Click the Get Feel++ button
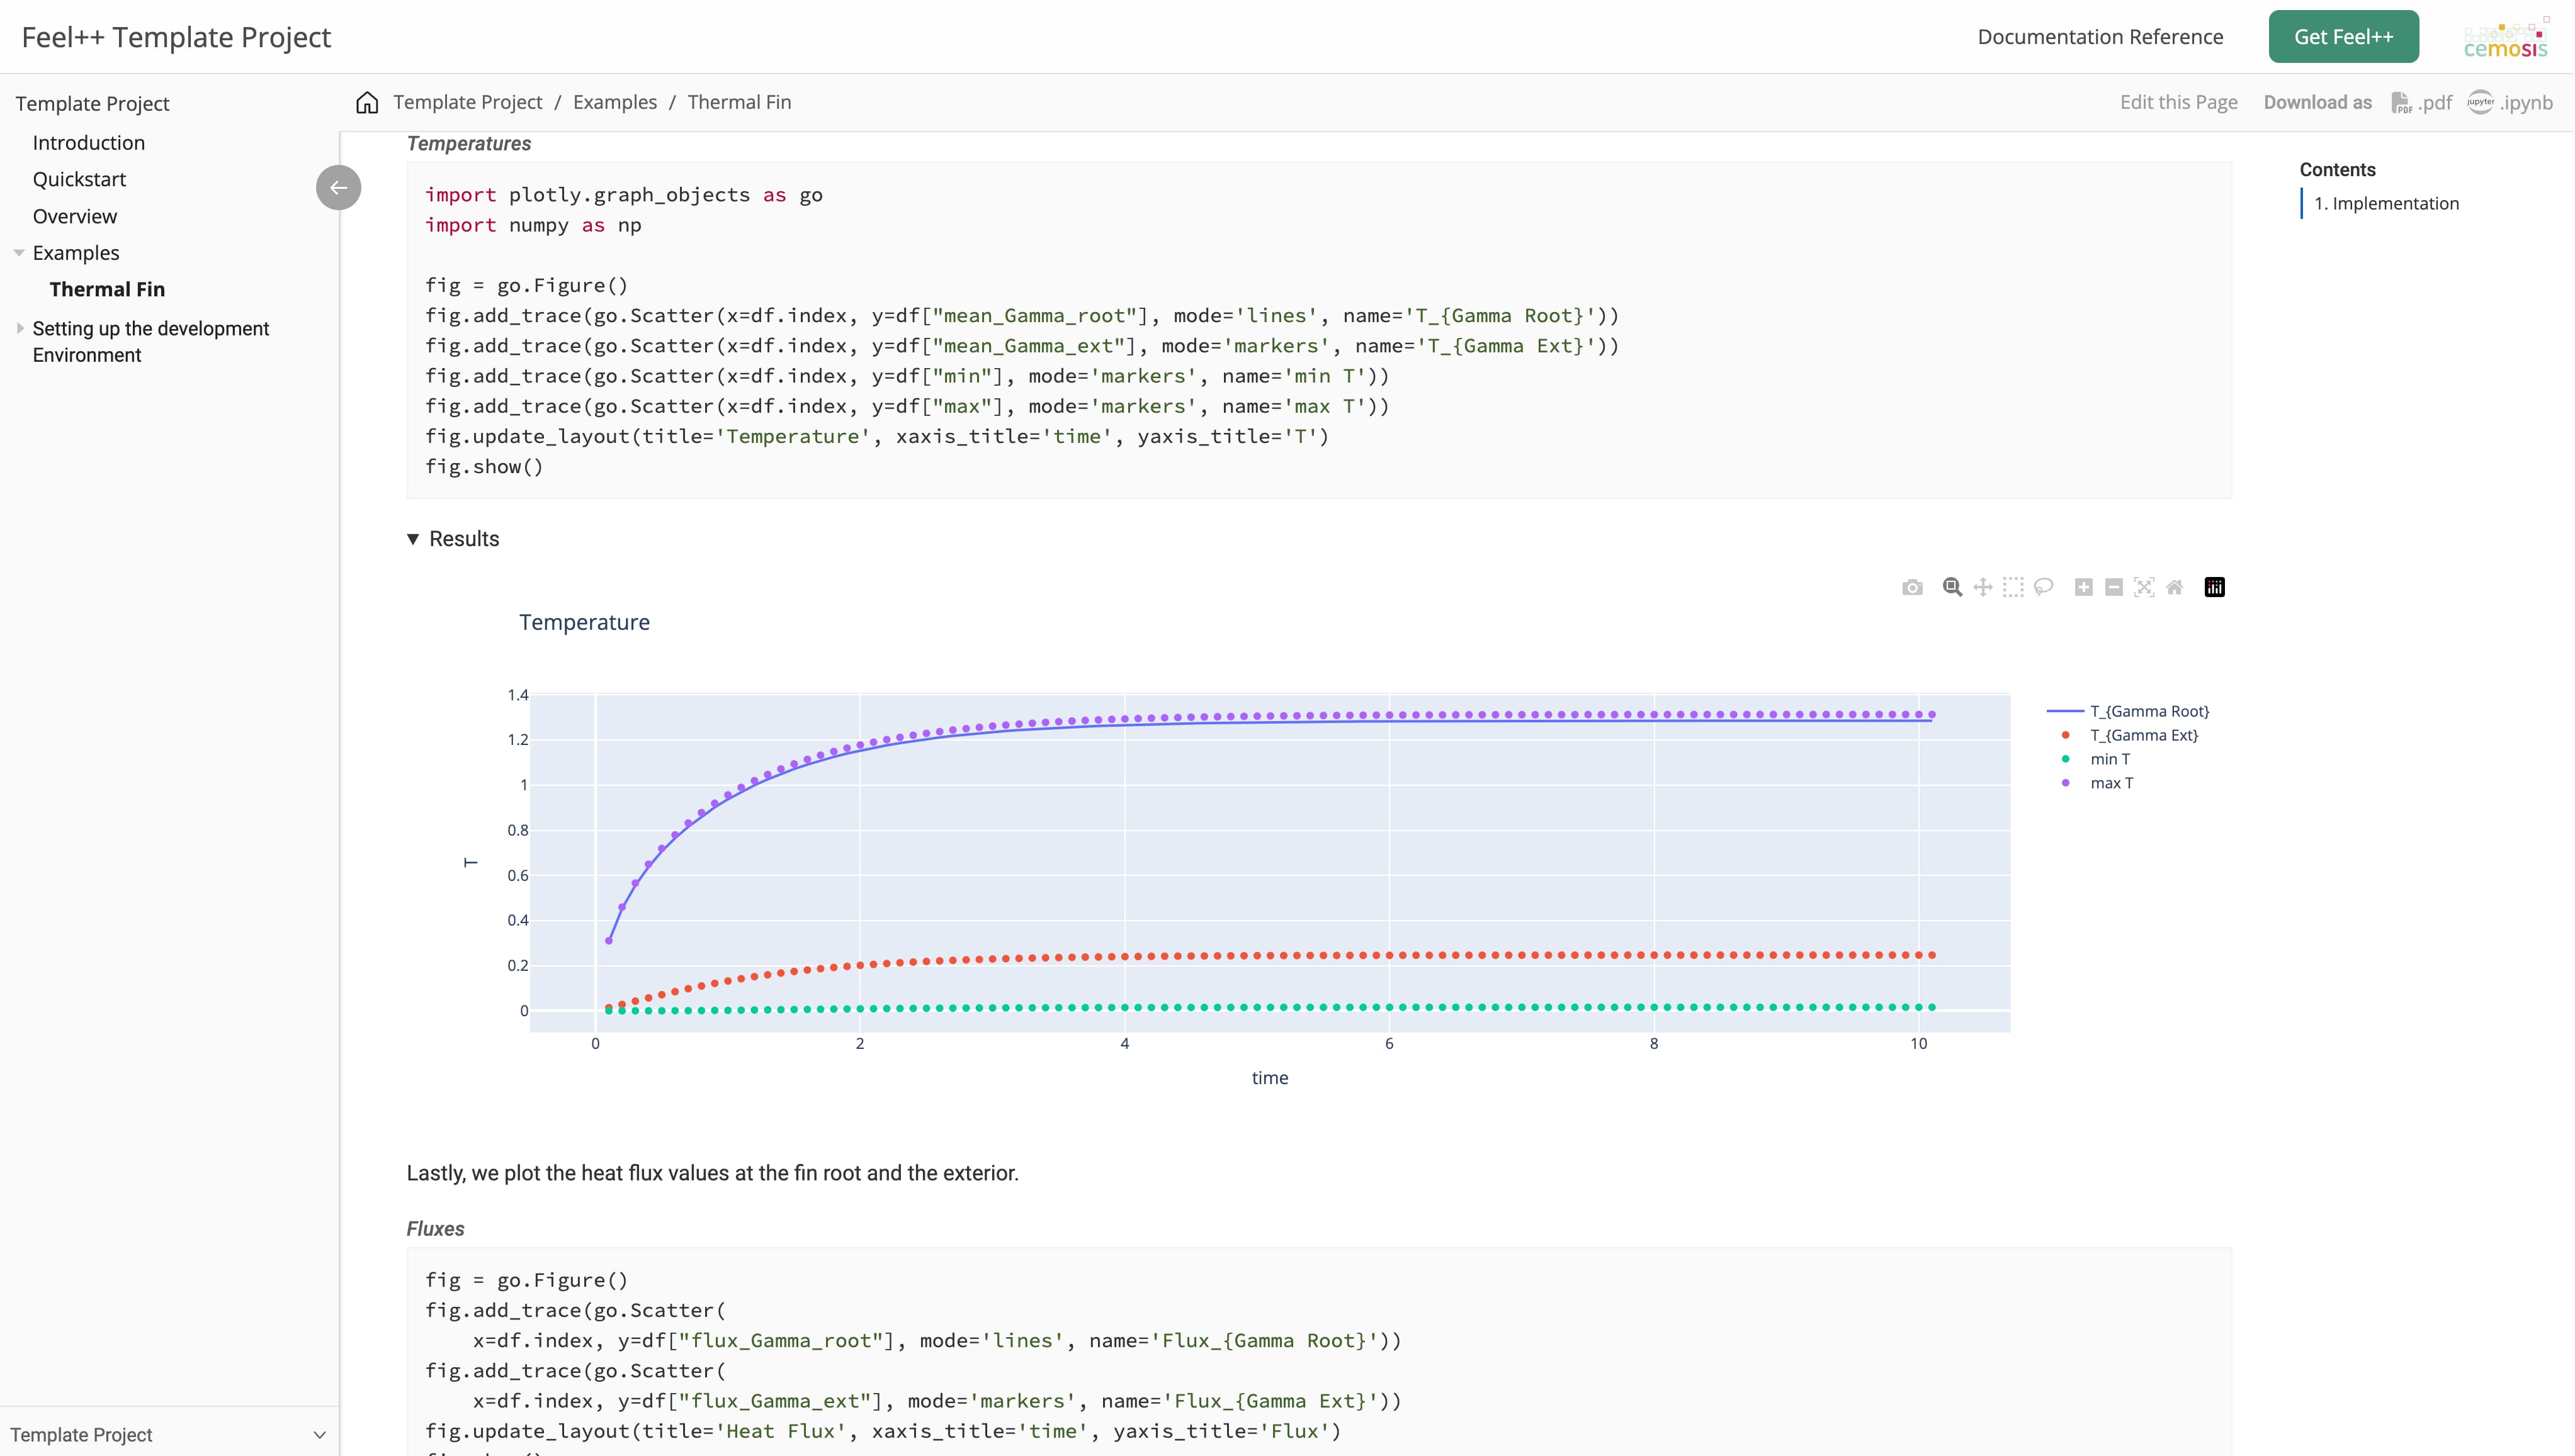 (x=2343, y=37)
